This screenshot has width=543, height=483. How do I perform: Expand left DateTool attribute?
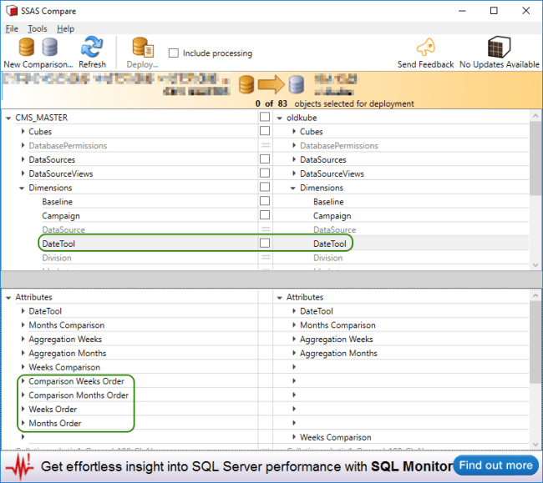pos(23,311)
